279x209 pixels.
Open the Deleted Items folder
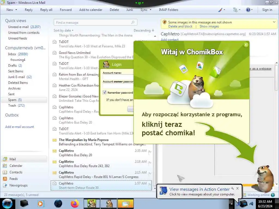point(18,83)
